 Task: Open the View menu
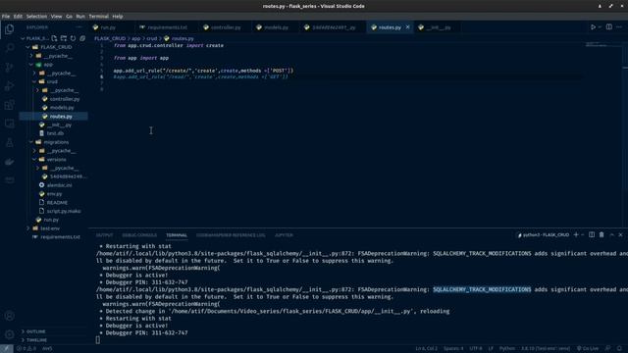pos(56,17)
